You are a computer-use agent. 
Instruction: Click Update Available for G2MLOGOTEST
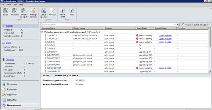[x=165, y=68]
